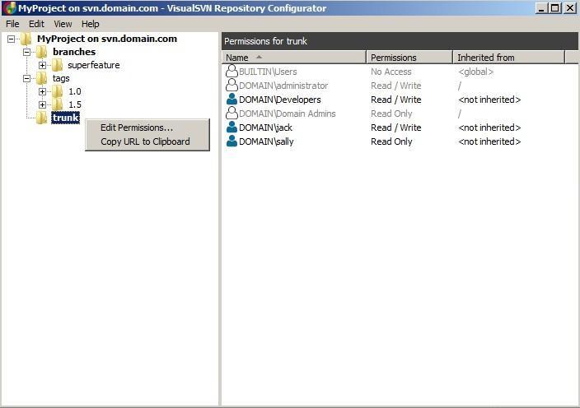This screenshot has height=408, width=580.
Task: Click the DOMAIN\Domain Admins outline icon
Action: pos(232,114)
